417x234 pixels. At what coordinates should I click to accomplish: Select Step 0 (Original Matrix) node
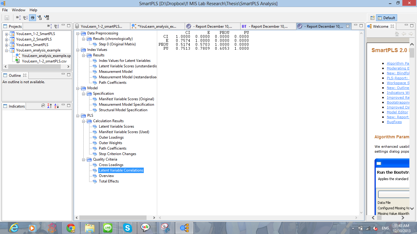coord(117,44)
